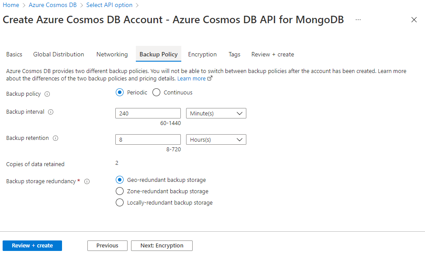Open the Backup retention info icon
The image size is (425, 254).
[x=55, y=138]
